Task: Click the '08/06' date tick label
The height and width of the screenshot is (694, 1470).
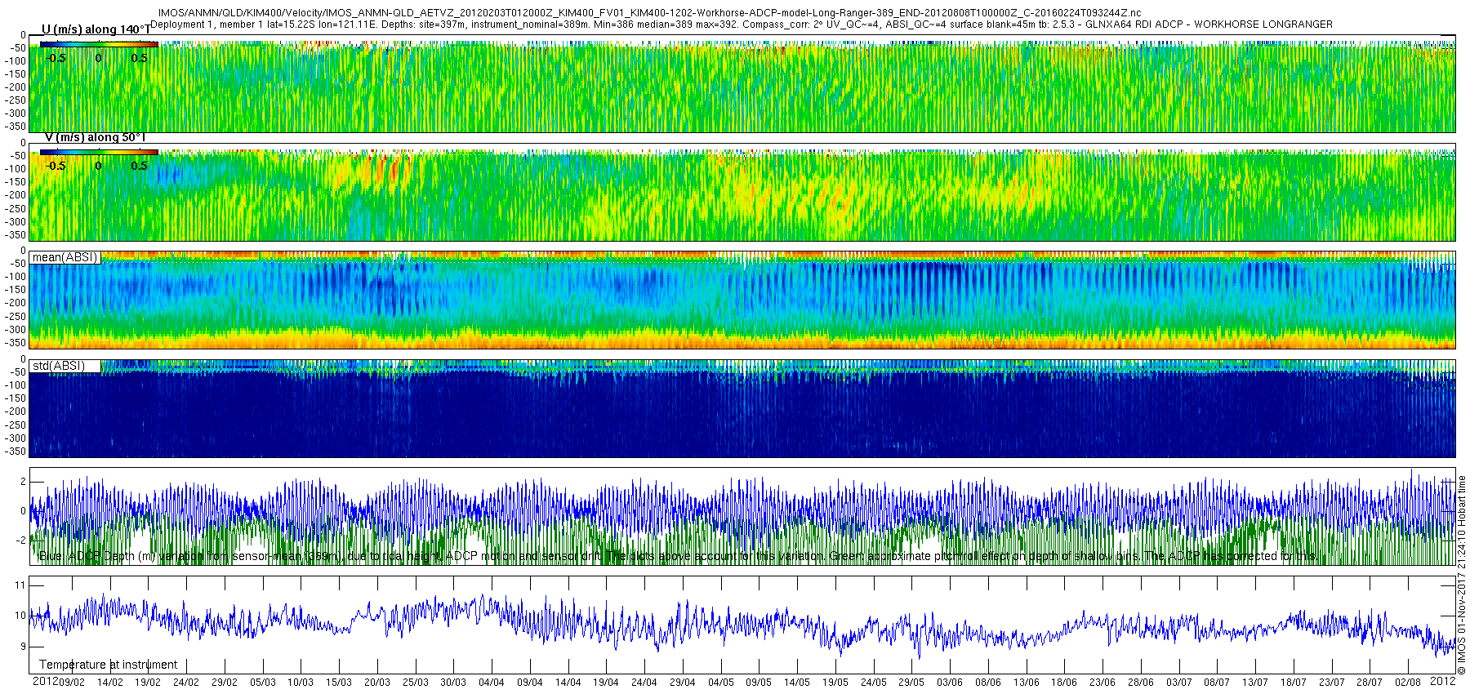Action: pos(987,682)
